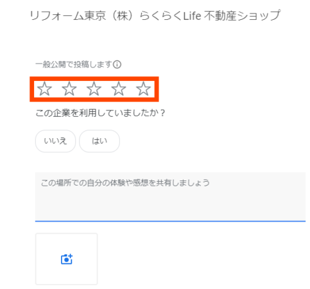This screenshot has height=289, width=310.
Task: Rate the business one star
Action: click(44, 89)
